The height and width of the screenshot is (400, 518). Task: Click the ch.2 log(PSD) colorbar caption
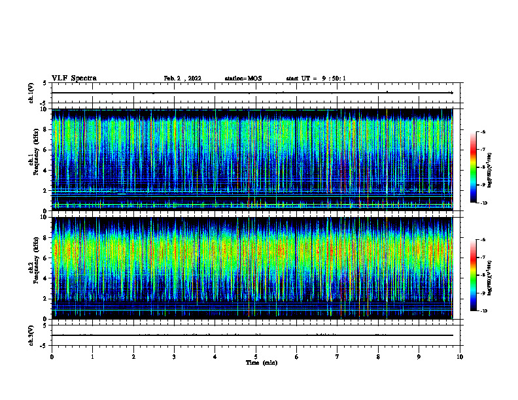tap(490, 278)
